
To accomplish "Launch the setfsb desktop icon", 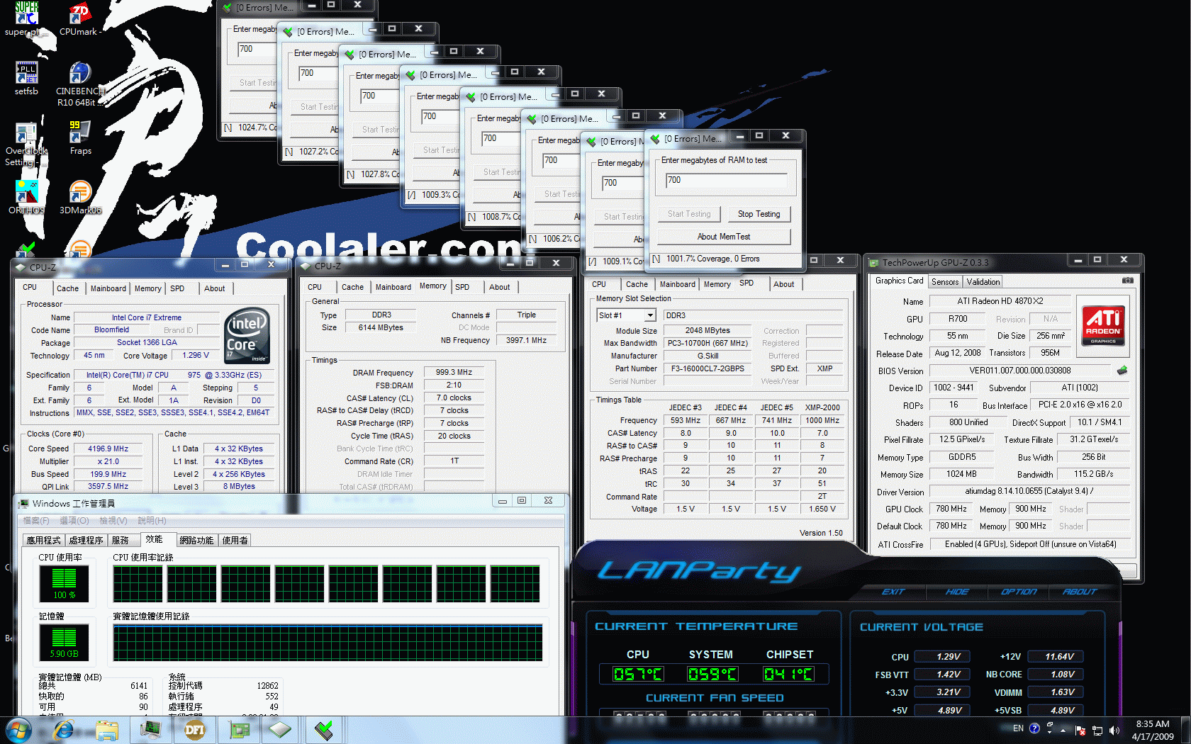I will [x=26, y=78].
